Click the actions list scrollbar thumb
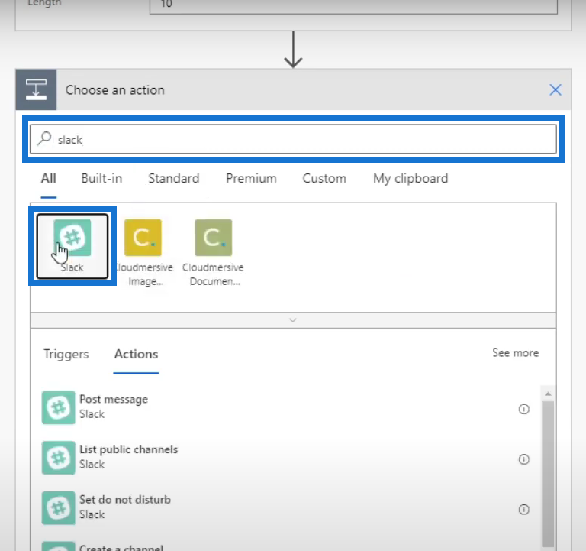This screenshot has width=586, height=551. point(548,474)
